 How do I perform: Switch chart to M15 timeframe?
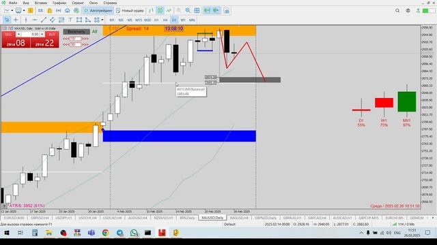(x=139, y=20)
